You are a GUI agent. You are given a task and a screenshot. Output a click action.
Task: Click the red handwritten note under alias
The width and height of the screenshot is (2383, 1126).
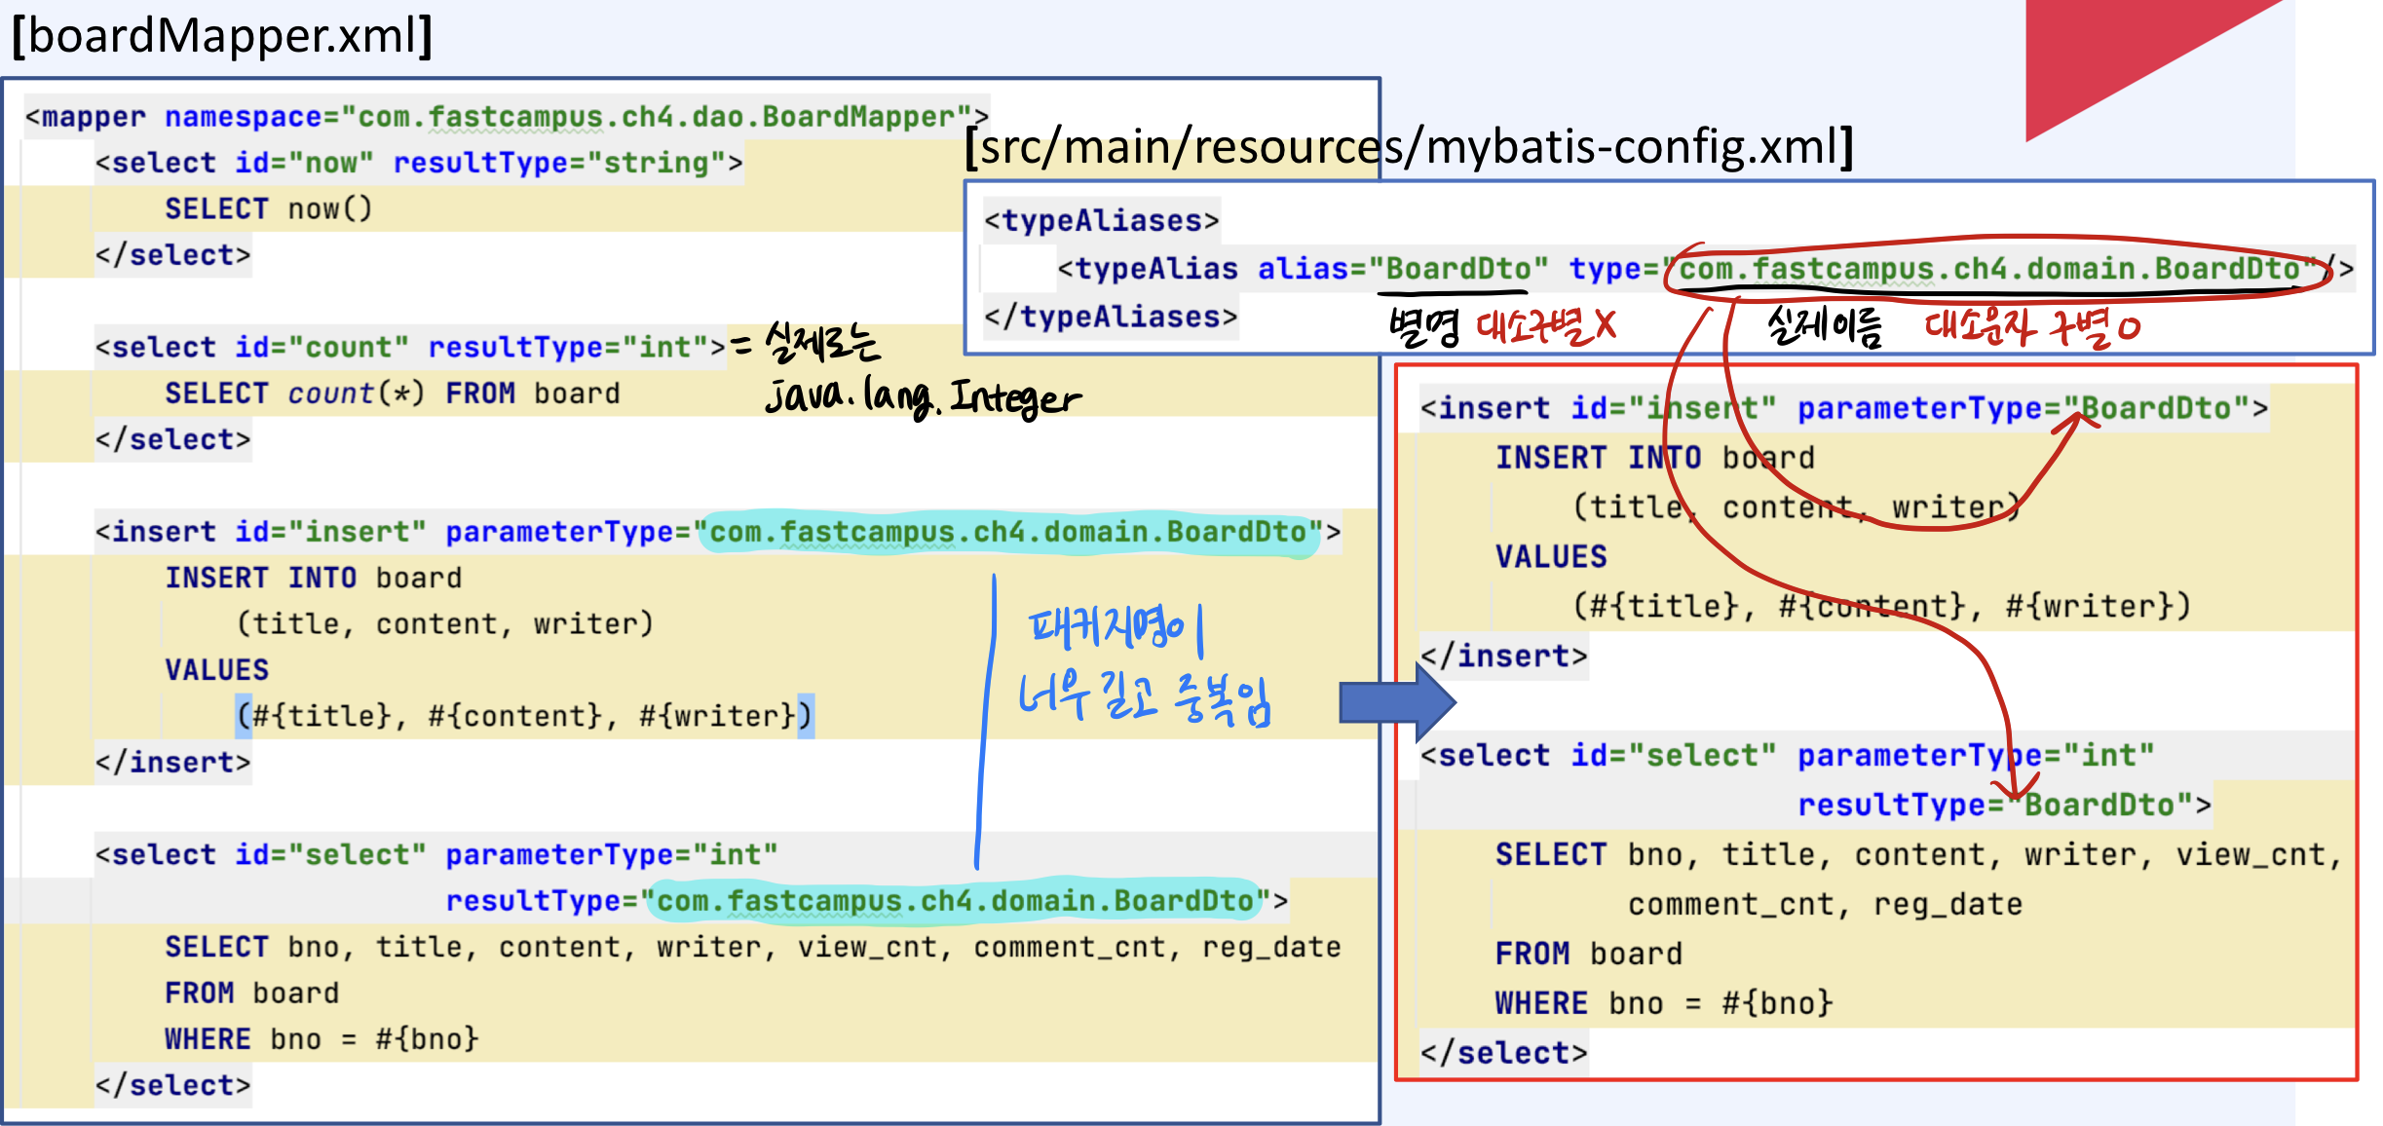tap(1546, 326)
